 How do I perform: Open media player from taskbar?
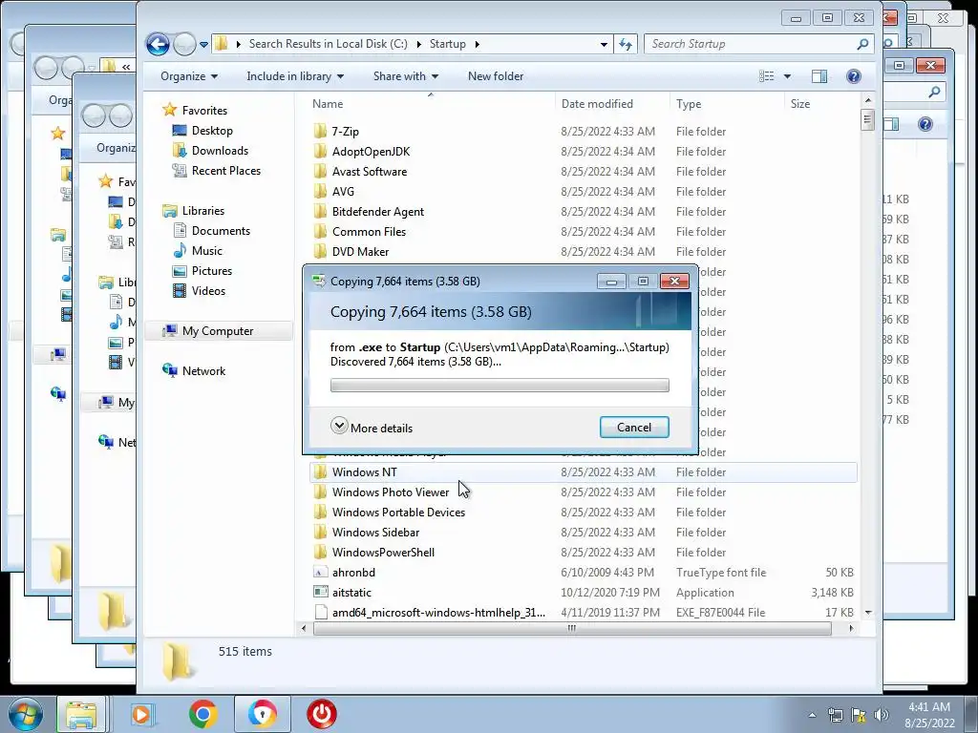click(x=141, y=714)
